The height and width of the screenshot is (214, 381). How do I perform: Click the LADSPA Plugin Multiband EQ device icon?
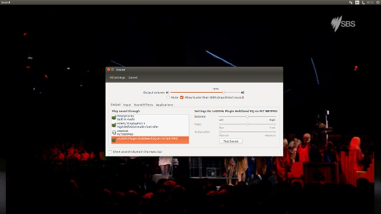(114, 140)
